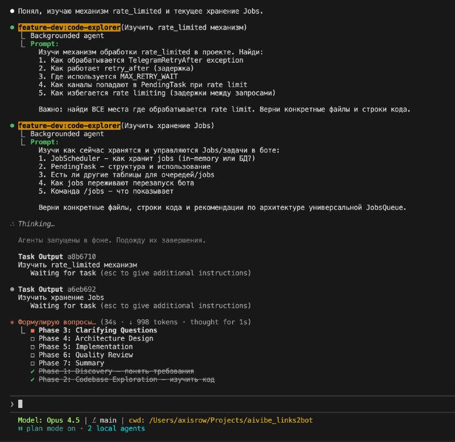Click the orange asterisk spinner by Формулирую вопросы

(x=13, y=322)
